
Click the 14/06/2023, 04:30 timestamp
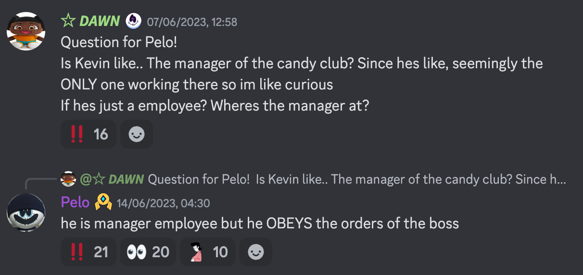pos(164,203)
